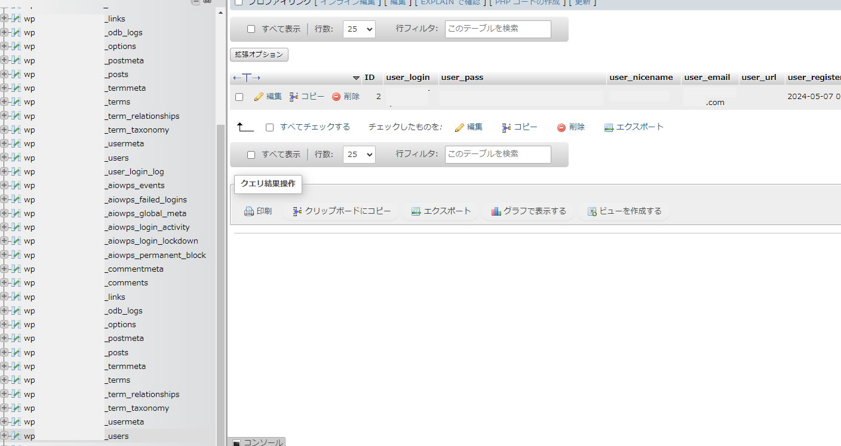Click the table icon beside _user_login_log

pos(16,172)
